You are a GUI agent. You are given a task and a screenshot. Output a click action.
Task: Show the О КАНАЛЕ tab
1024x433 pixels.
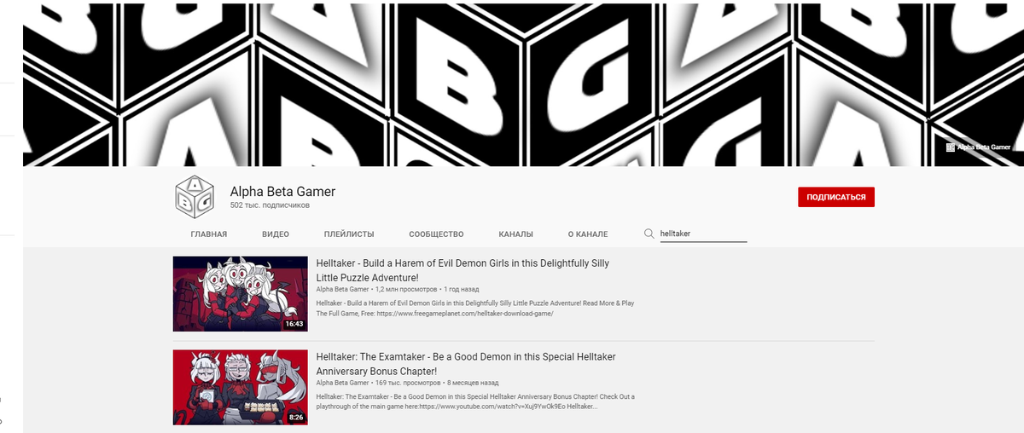tap(588, 234)
